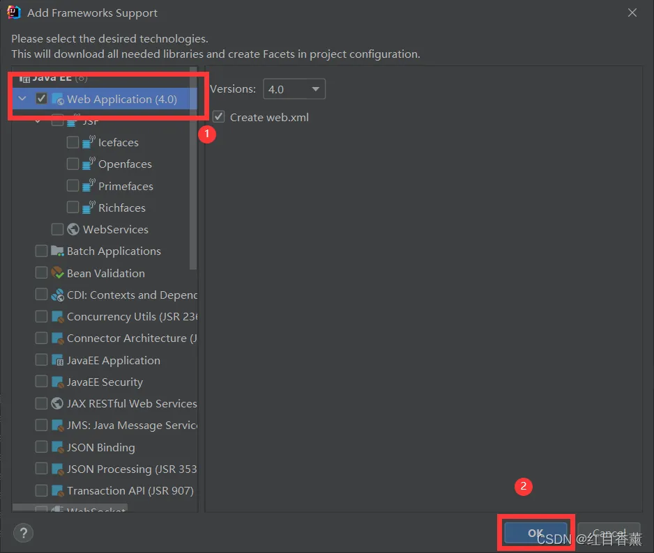Select the JSON Binding label
Screen dimensions: 654x553
click(x=101, y=448)
